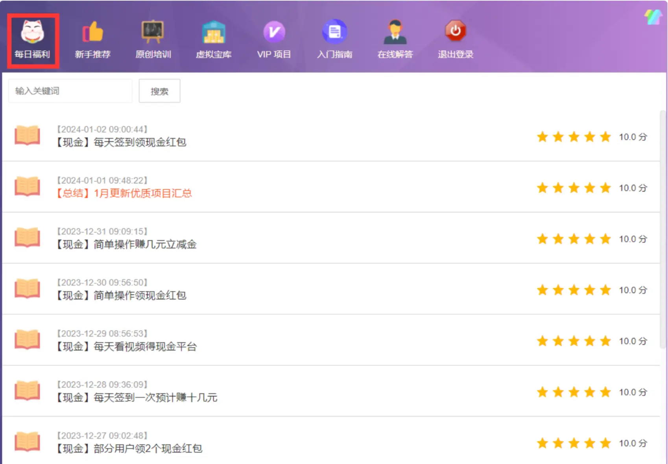The image size is (668, 464).
Task: Click book icon for 1月更新优质项目汇总
Action: click(27, 186)
